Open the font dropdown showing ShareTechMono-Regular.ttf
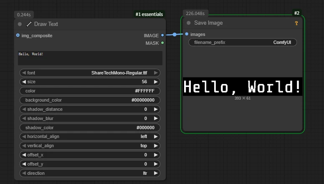Screen dimensions: 324x184 click(90, 73)
